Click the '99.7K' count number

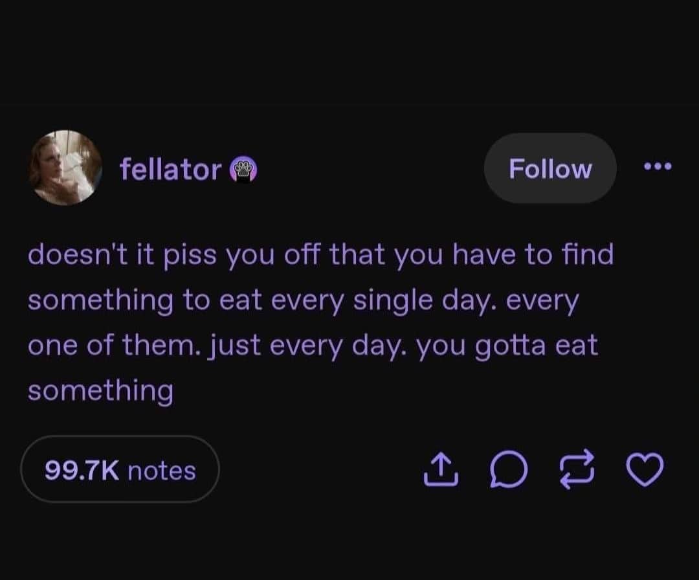click(82, 470)
